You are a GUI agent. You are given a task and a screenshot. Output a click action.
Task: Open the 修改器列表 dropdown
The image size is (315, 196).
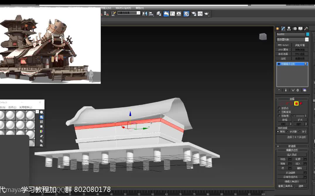click(x=292, y=39)
